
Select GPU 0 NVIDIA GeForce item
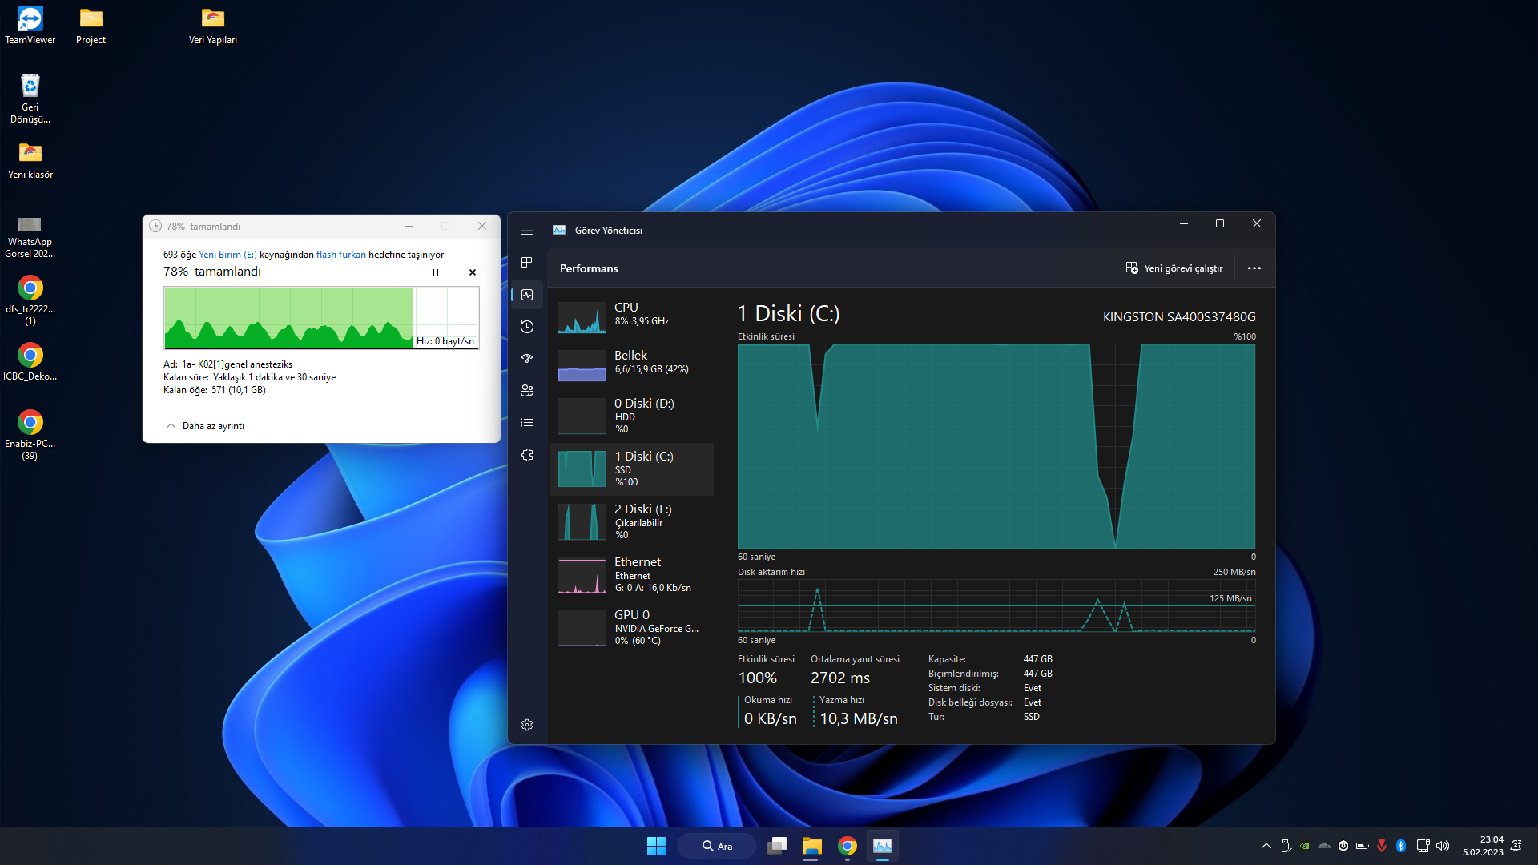click(x=632, y=627)
